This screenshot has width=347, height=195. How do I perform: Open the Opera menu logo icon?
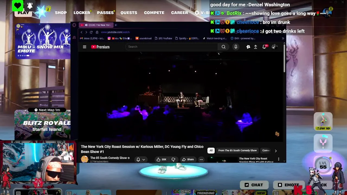(74, 25)
